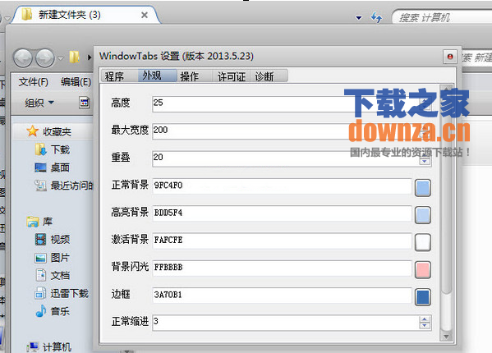Open the navigation history dropdown arrow
Screen dimensions: 492x353
(61, 58)
